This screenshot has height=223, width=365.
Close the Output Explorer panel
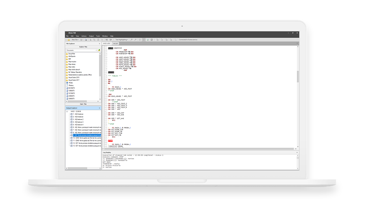(100, 108)
